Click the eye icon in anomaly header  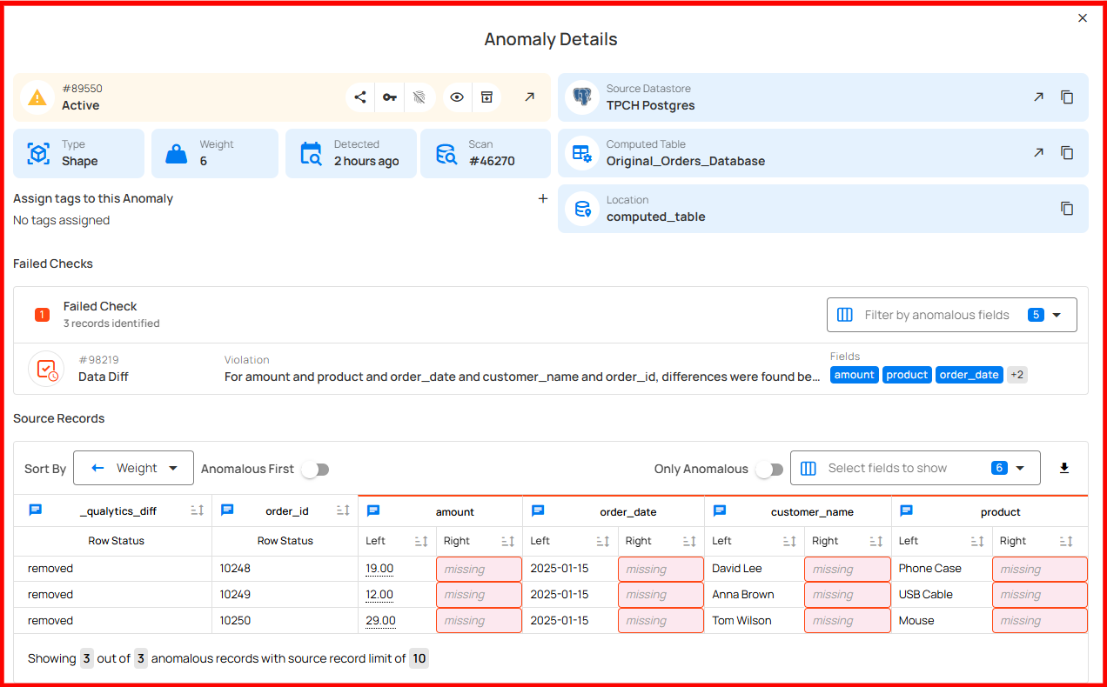[x=457, y=97]
